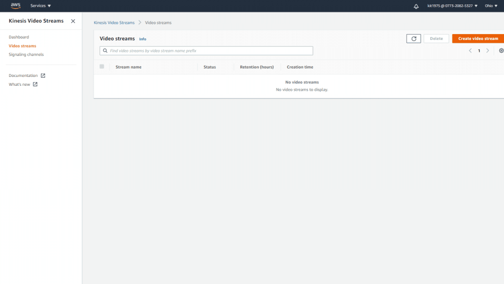
Task: Click the Kinesis Video Streams sidebar title
Action: [x=36, y=21]
